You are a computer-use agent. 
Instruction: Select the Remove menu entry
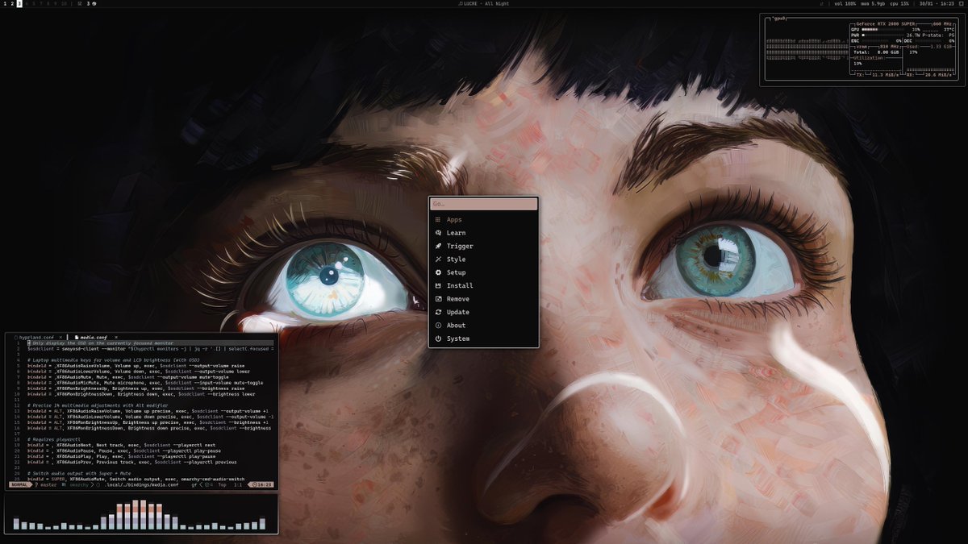coord(483,299)
